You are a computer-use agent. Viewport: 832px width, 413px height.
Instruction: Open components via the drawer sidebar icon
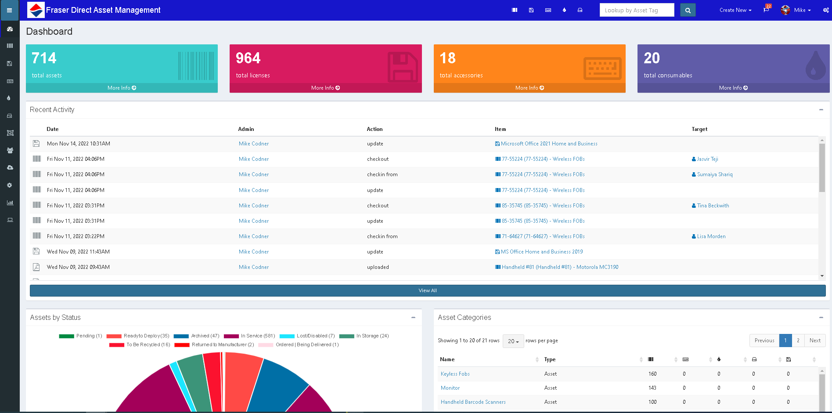pyautogui.click(x=10, y=116)
